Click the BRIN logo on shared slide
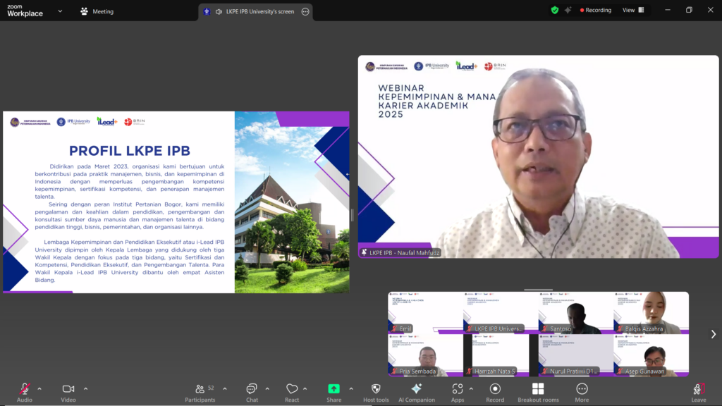 [135, 121]
